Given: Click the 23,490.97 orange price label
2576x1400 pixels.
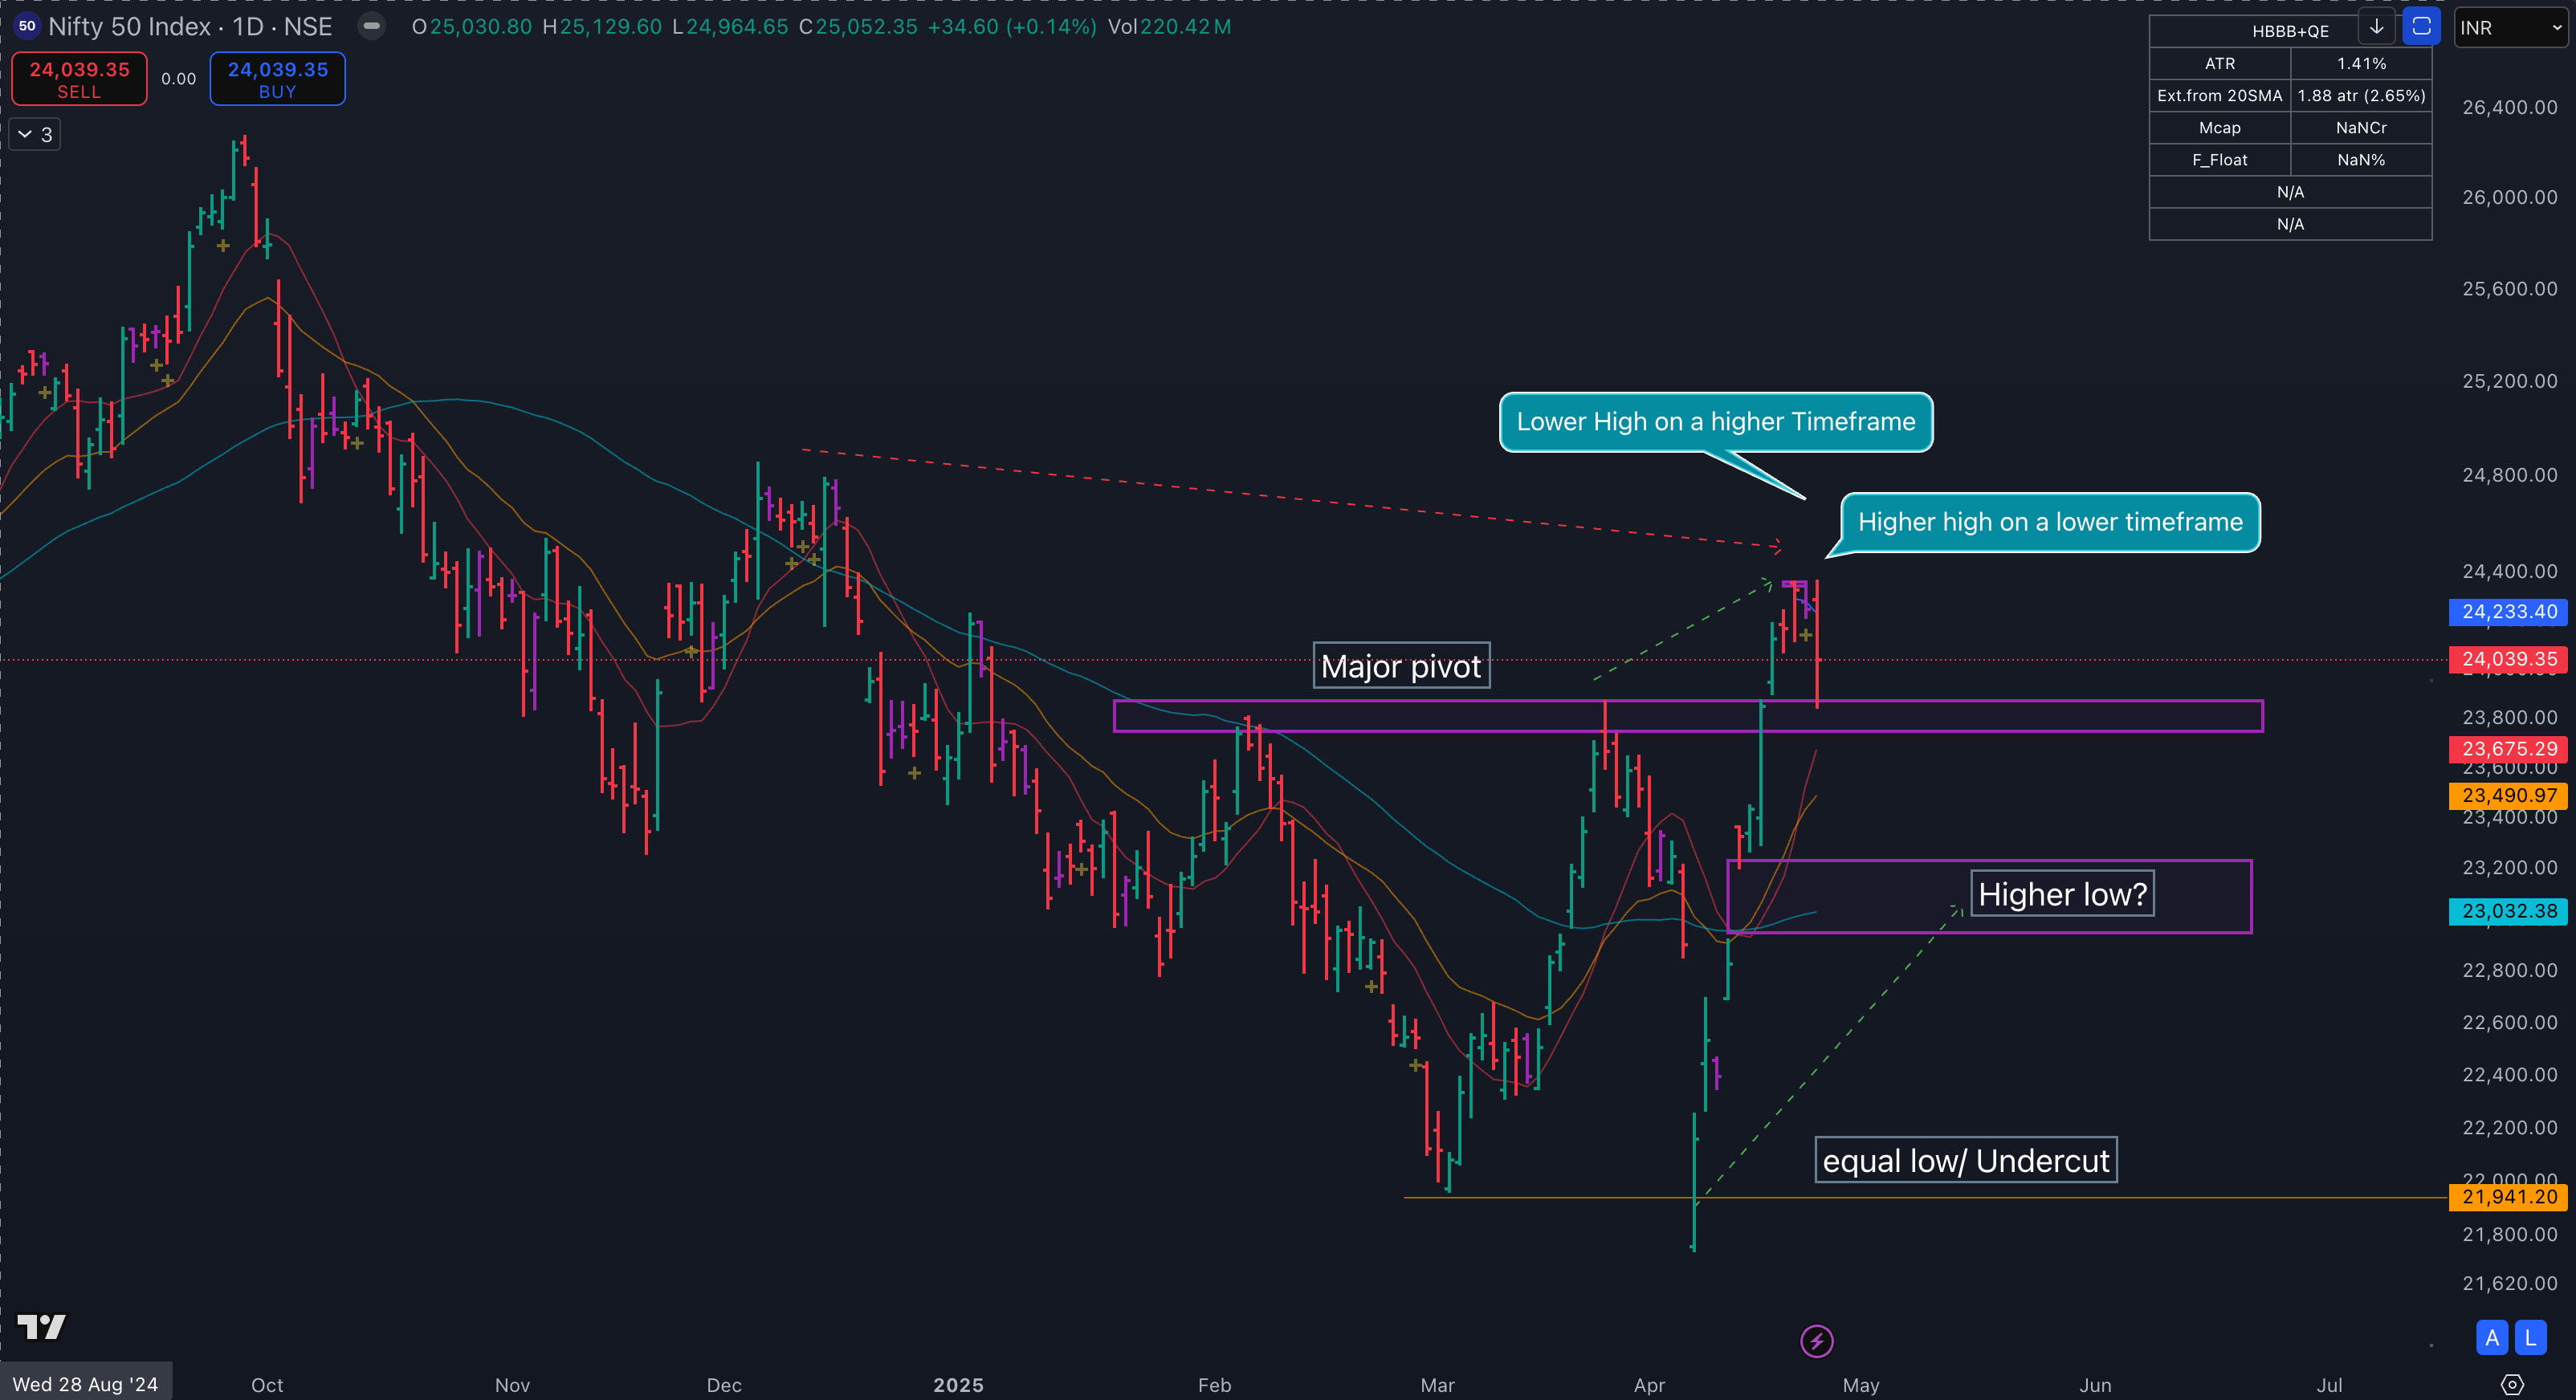Looking at the screenshot, I should click(x=2508, y=796).
